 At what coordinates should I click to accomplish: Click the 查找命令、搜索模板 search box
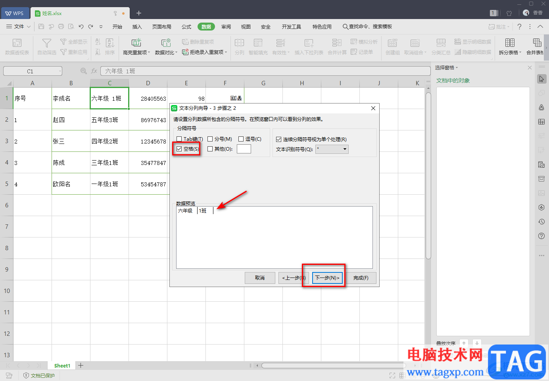point(367,27)
